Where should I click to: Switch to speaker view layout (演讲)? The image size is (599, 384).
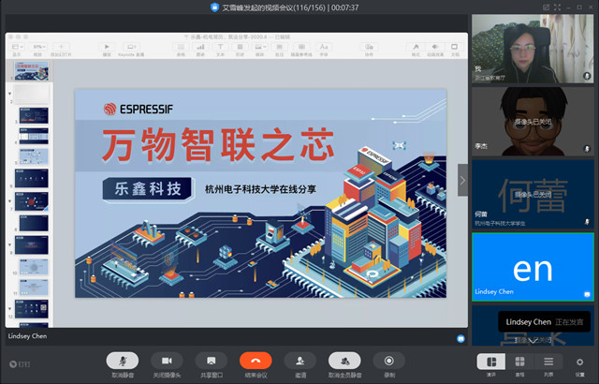coord(491,362)
